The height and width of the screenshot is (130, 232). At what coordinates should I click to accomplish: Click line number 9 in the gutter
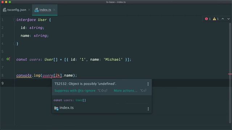3,83
